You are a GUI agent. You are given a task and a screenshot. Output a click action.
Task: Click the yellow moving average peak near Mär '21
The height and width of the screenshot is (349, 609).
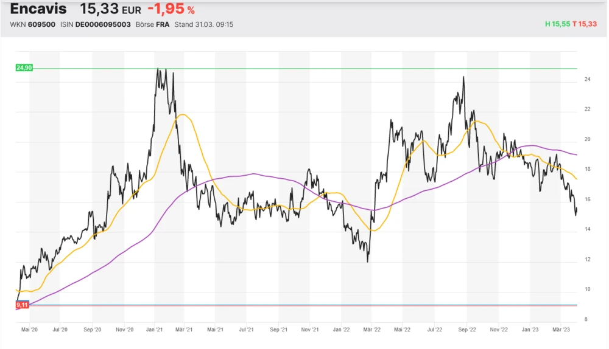(183, 114)
